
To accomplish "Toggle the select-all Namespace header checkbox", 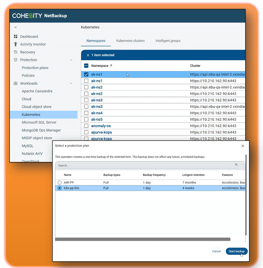I will pyautogui.click(x=86, y=66).
